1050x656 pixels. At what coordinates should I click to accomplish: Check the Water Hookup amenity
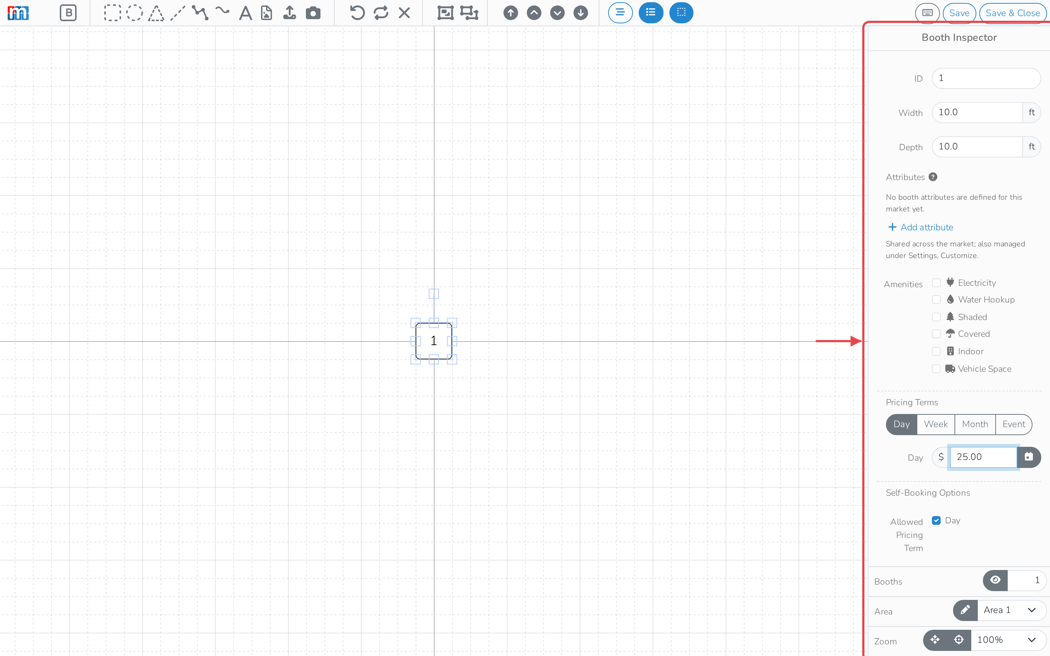click(x=936, y=300)
